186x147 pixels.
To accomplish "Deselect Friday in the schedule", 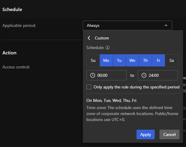I will (158, 60).
